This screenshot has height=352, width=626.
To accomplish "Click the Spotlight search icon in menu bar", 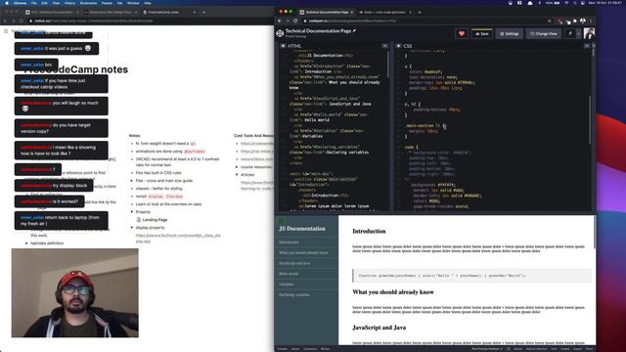I will pos(575,3).
